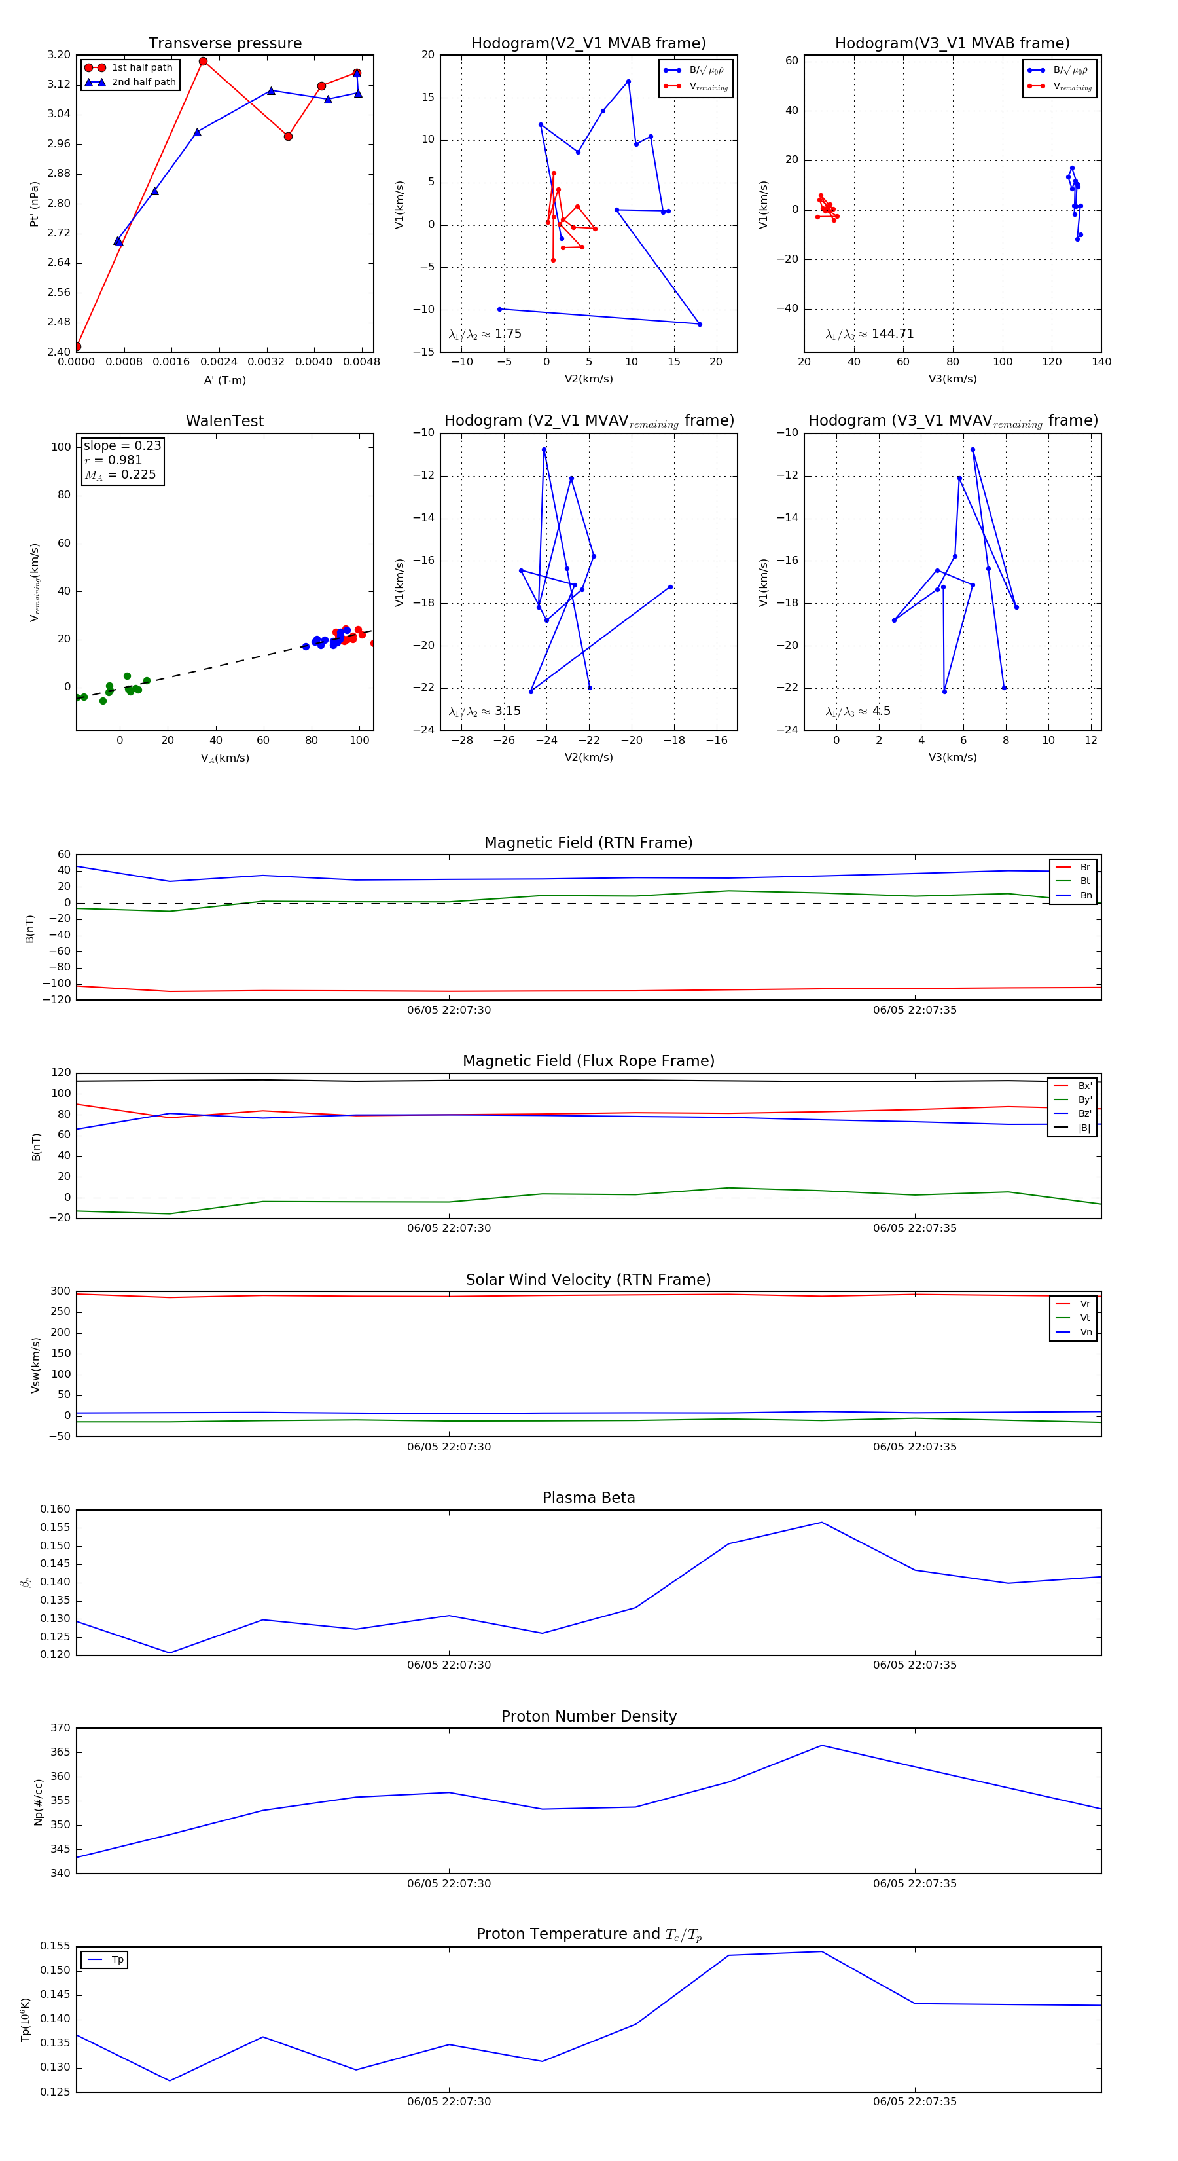
Task: Click the 'M_A = 0.225' annotation
Action: 120,475
